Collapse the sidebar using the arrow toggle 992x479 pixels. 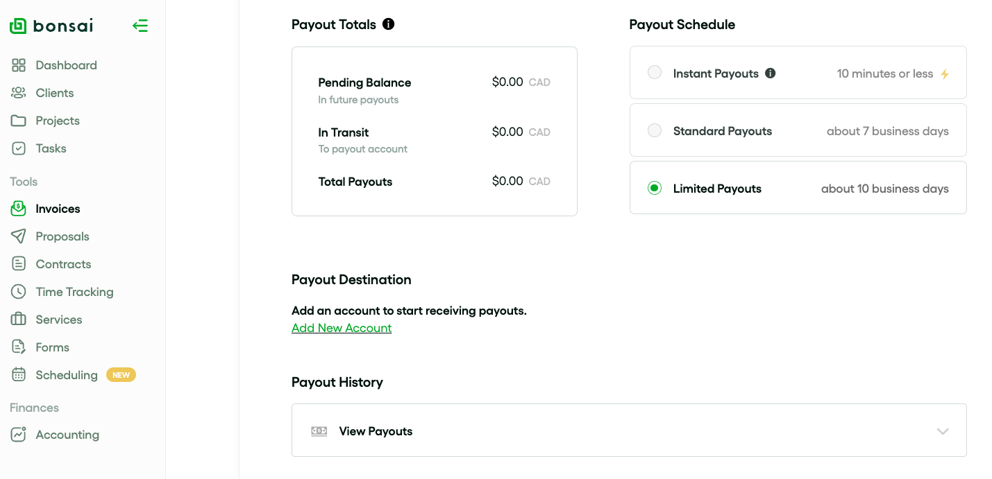point(140,25)
